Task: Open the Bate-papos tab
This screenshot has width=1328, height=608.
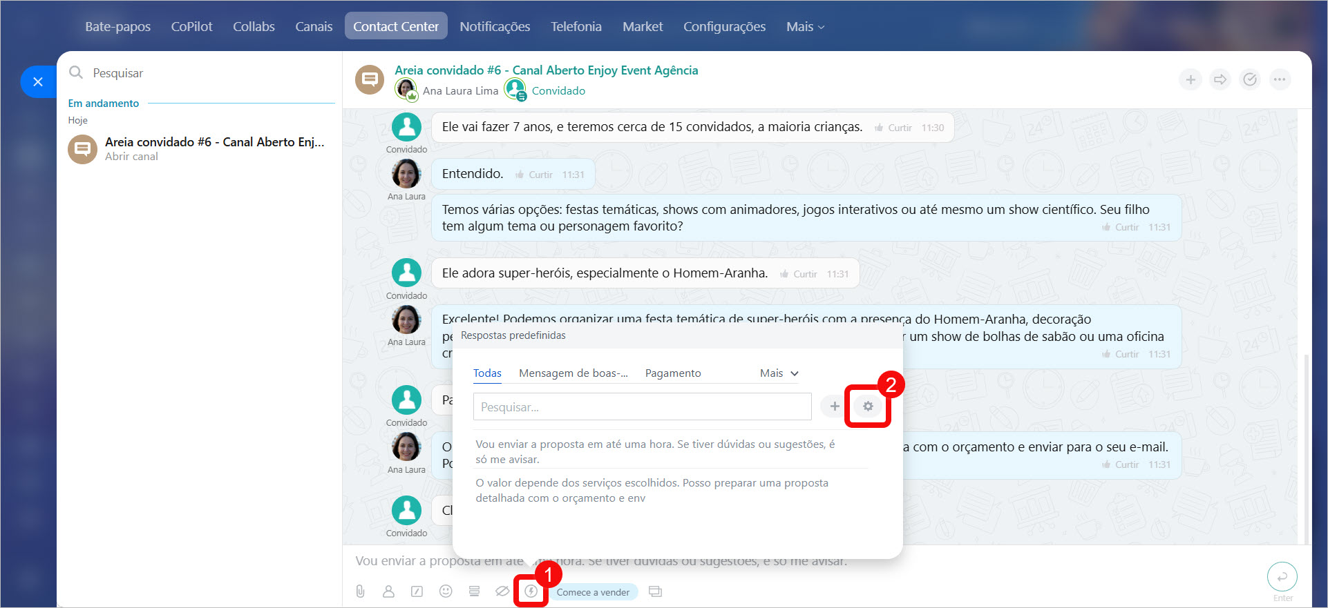Action: pos(117,26)
